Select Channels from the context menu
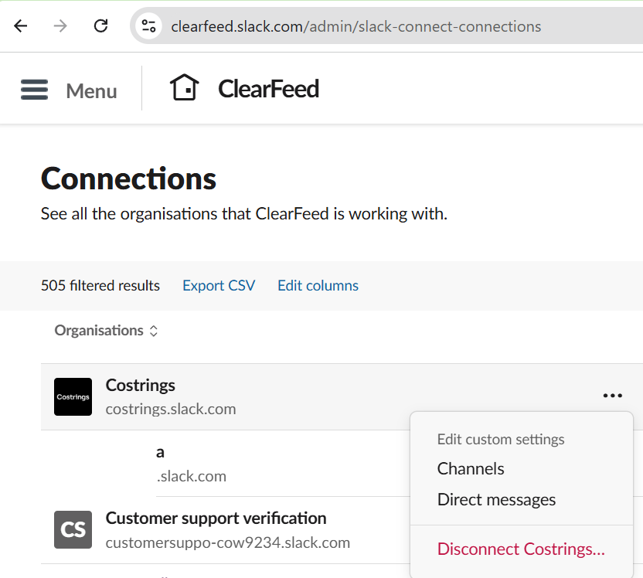 click(471, 468)
